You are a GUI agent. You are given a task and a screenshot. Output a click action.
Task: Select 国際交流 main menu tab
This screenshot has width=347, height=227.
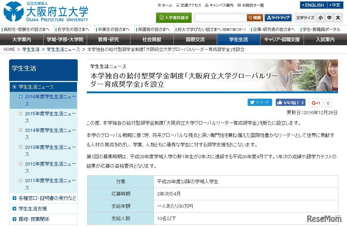(195, 39)
